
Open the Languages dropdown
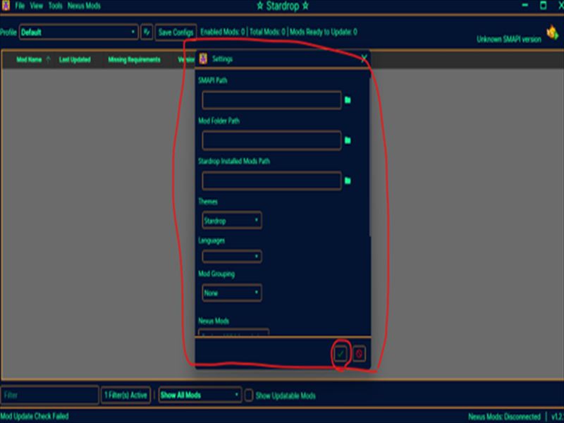232,256
